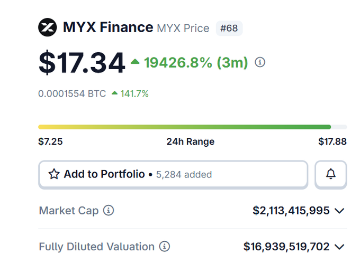This screenshot has width=360, height=255.
Task: Click the #68 rank badge
Action: click(x=229, y=28)
